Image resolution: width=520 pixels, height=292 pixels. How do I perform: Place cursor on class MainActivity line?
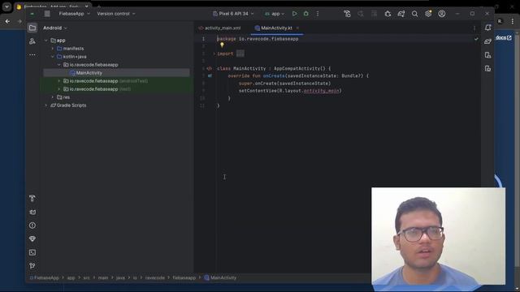[274, 68]
